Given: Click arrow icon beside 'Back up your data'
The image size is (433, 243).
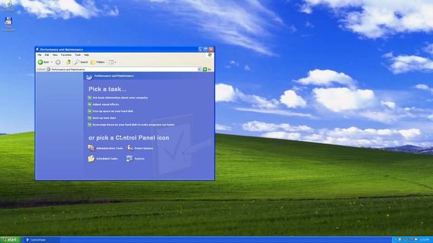Looking at the screenshot, I should [x=90, y=118].
